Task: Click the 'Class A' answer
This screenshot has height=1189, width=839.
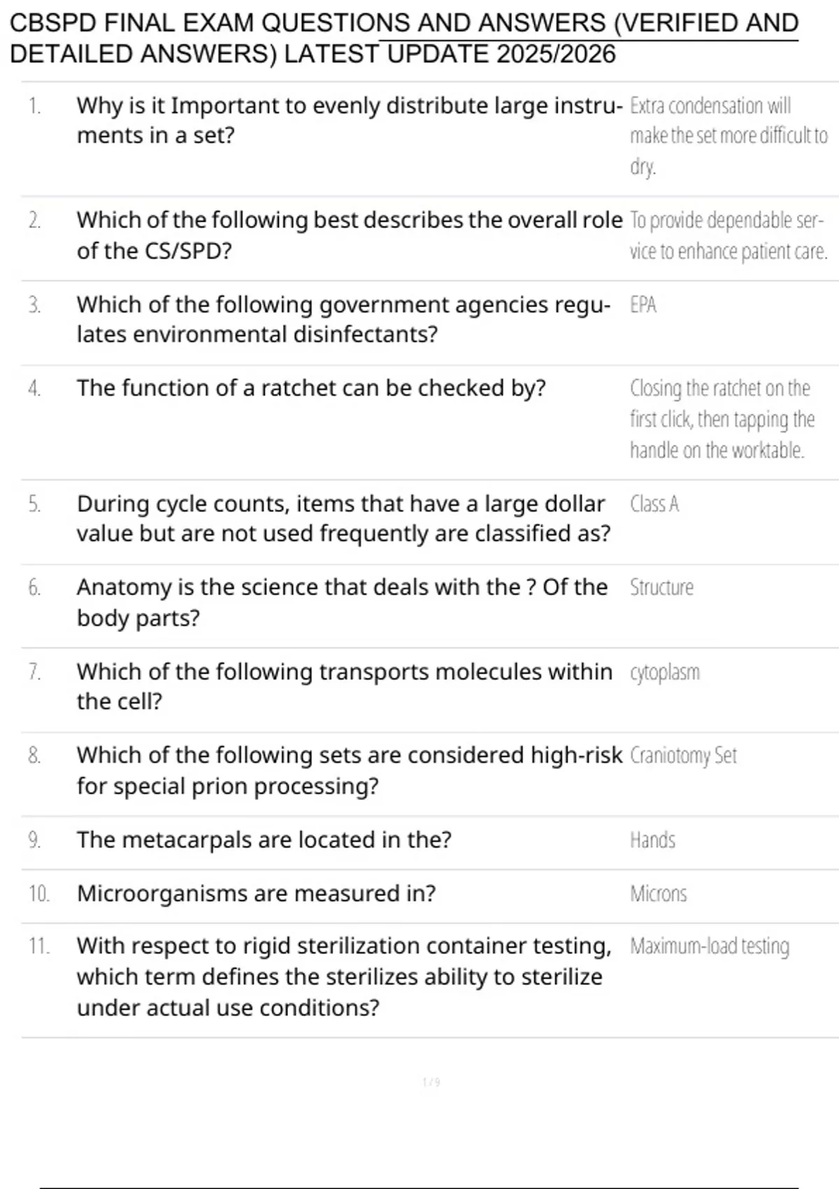Action: 654,504
